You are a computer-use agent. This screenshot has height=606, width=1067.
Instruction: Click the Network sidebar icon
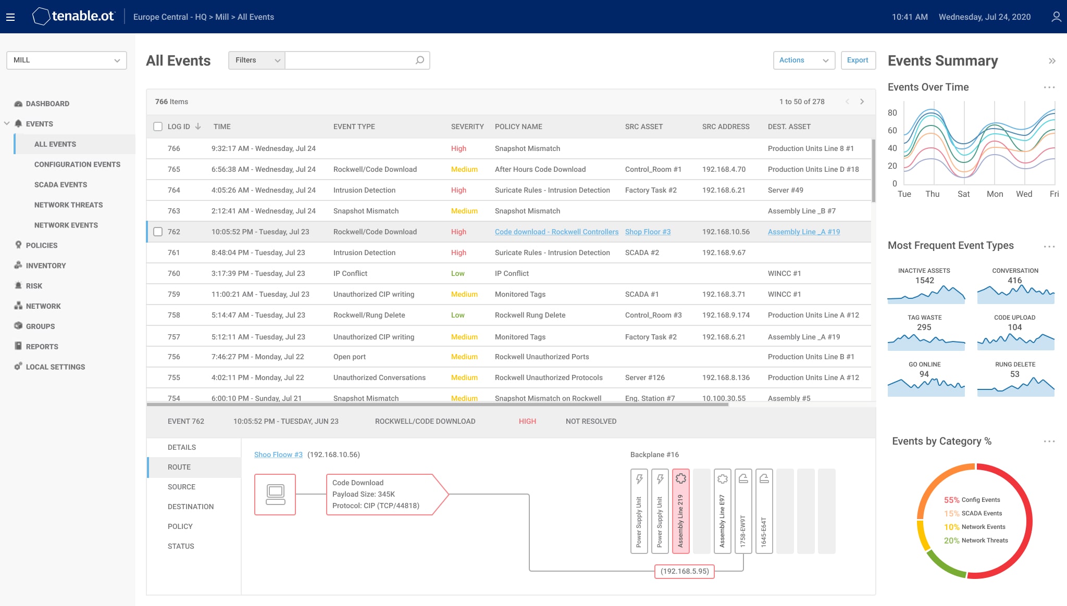tap(18, 306)
